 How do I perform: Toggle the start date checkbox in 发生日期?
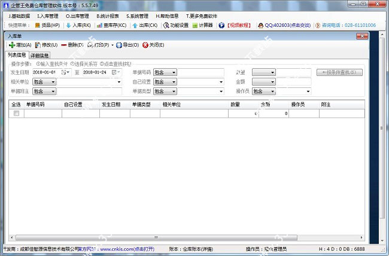coord(63,72)
